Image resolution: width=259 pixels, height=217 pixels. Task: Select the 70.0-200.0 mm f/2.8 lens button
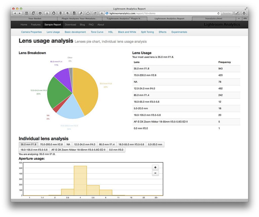[51, 144]
